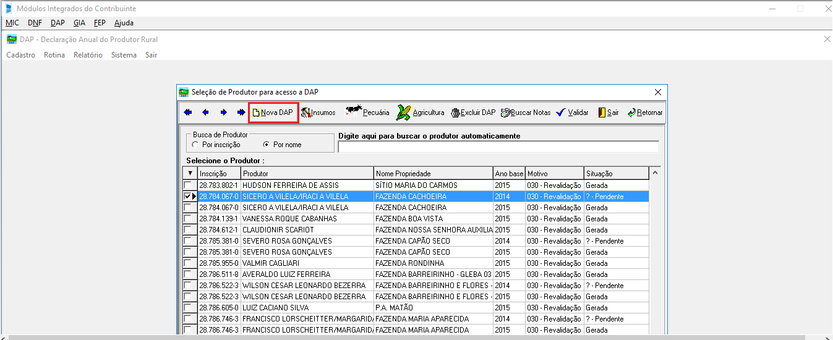The image size is (833, 340).
Task: Select FAZENDA BOA VISTA cell
Action: click(x=433, y=219)
